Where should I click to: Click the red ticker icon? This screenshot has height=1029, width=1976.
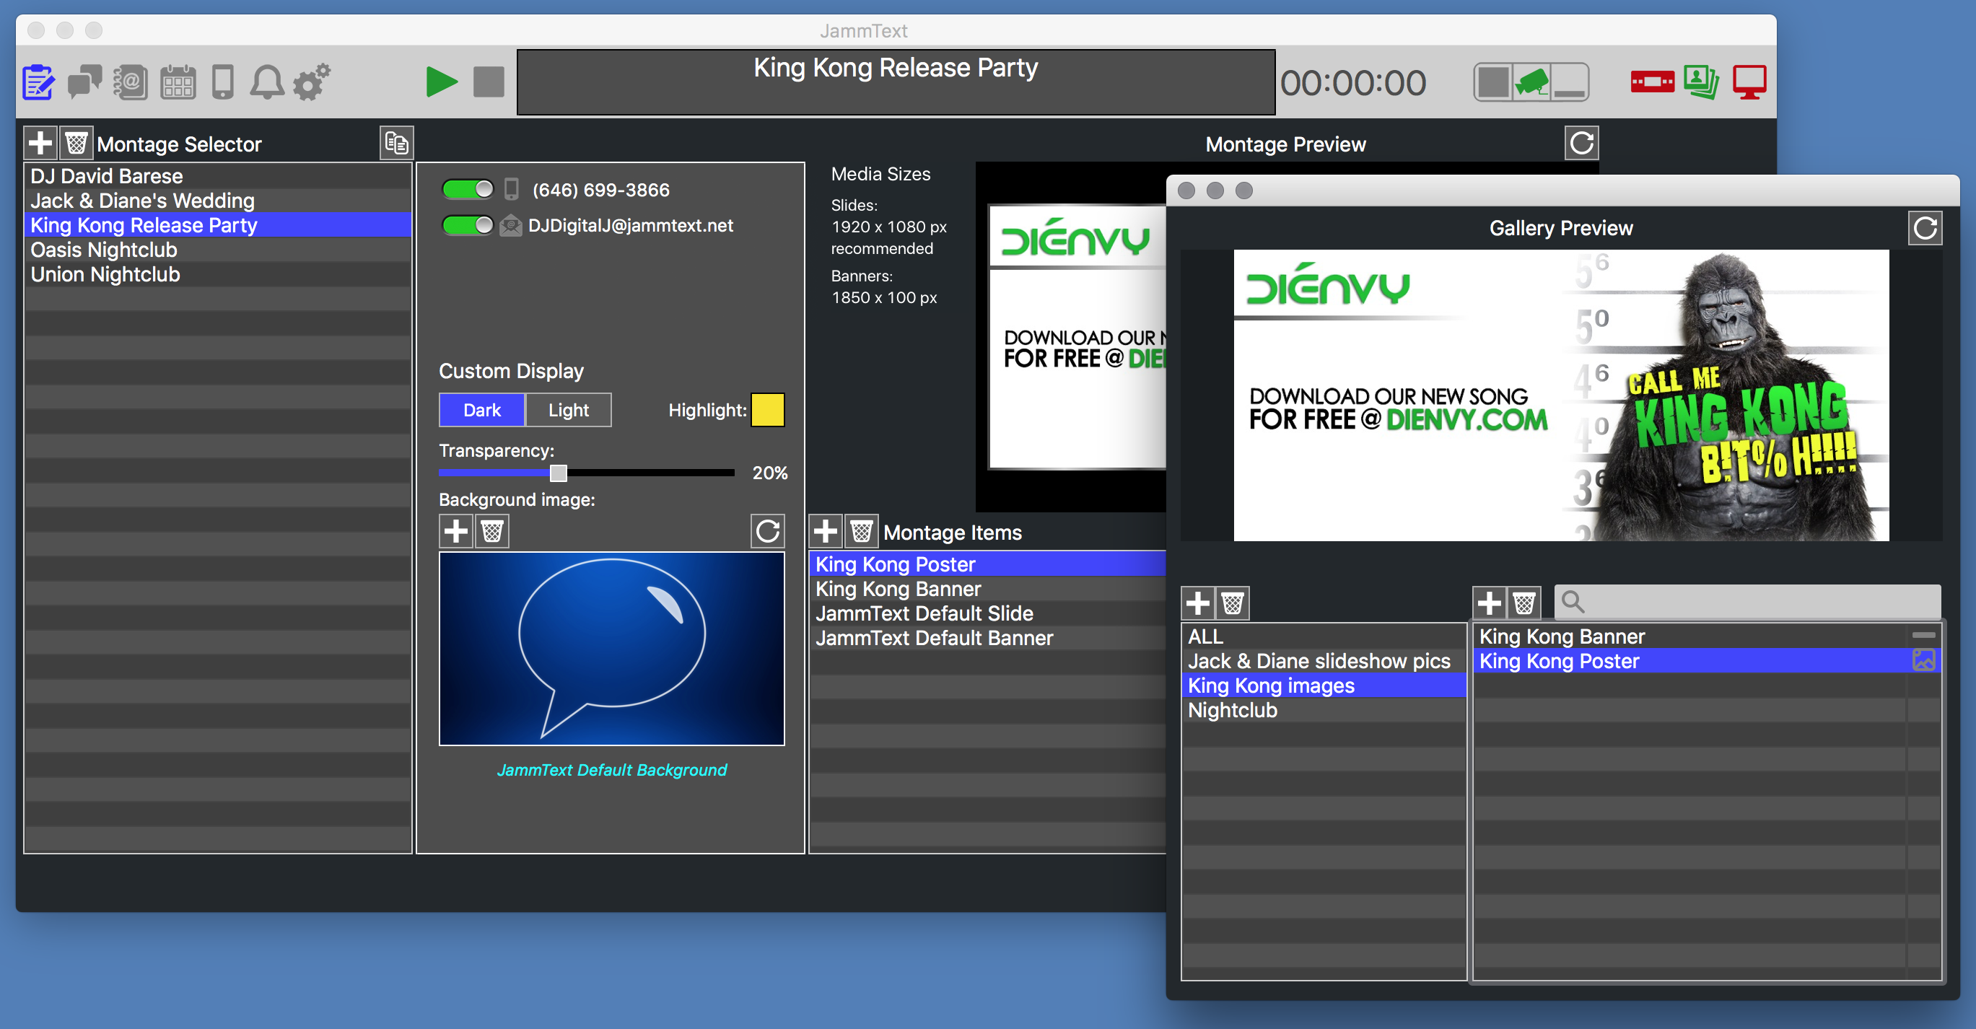[x=1652, y=82]
